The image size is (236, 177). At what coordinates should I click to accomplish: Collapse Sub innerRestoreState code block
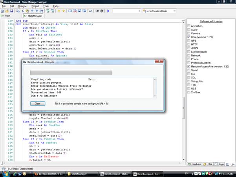(x=15, y=24)
